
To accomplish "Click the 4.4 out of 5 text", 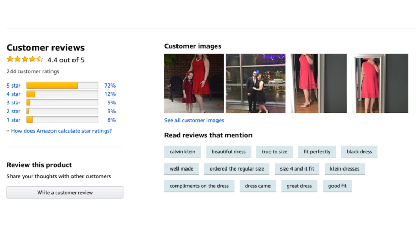I will tap(66, 60).
